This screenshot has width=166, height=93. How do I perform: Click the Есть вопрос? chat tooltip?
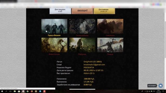click(x=152, y=86)
